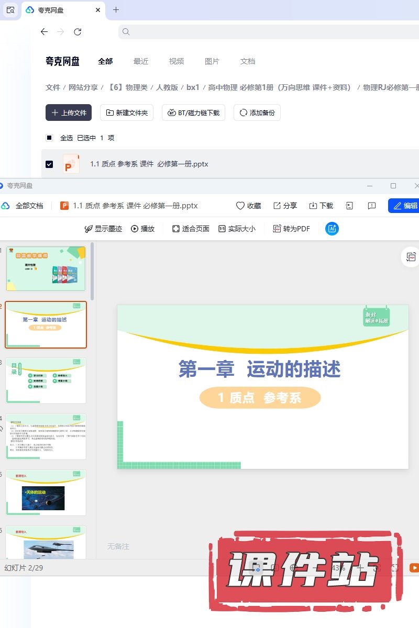Click the feedback message icon beside 编辑
419x628 pixels.
[372, 206]
